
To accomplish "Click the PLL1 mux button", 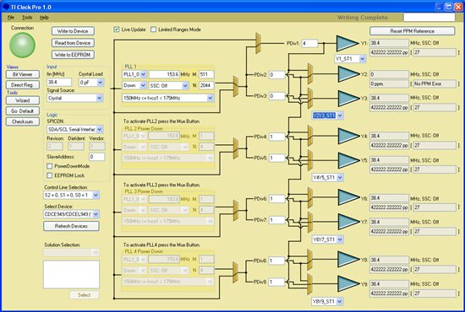I will pos(236,86).
